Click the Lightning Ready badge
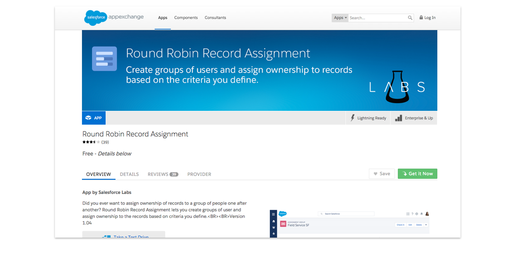The image size is (515, 274). click(x=368, y=118)
